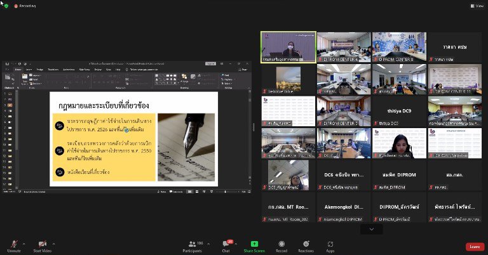Screen dimensions: 488x255
Task: Select the thitiya DC9 participant tile
Action: click(x=399, y=111)
